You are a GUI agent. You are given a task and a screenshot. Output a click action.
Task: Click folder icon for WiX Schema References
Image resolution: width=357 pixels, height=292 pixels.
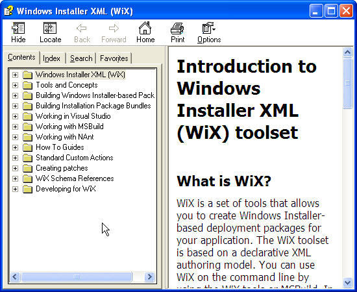click(x=27, y=178)
